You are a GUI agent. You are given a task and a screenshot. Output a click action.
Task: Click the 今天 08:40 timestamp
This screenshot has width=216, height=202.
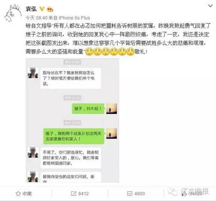36,18
